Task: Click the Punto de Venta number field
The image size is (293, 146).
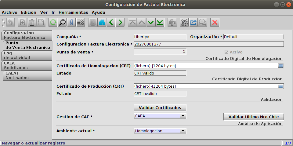Action: pyautogui.click(x=160, y=52)
